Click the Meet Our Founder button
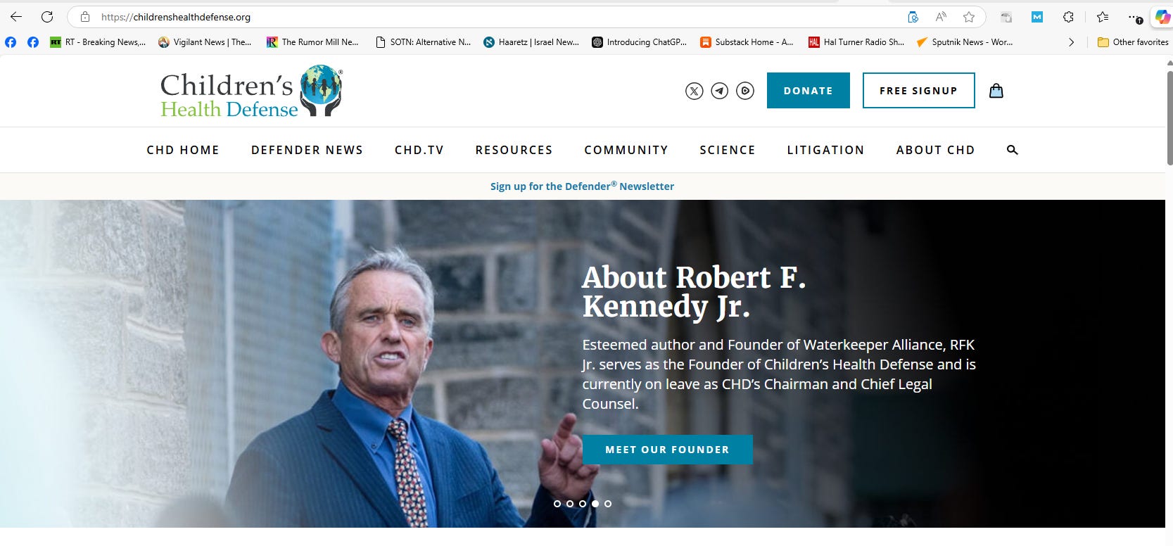Image resolution: width=1173 pixels, height=546 pixels. point(668,450)
